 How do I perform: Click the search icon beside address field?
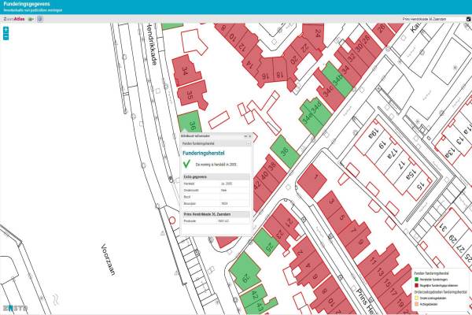click(467, 18)
